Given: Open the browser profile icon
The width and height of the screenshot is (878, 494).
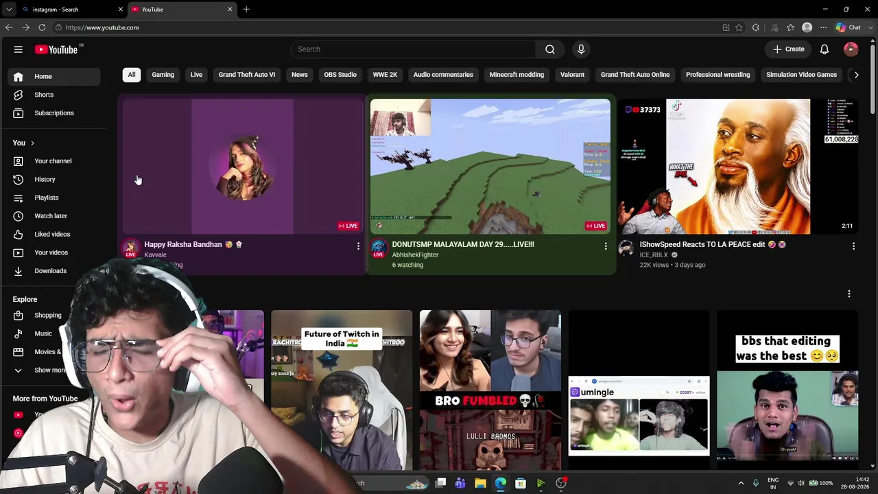Looking at the screenshot, I should pyautogui.click(x=807, y=27).
